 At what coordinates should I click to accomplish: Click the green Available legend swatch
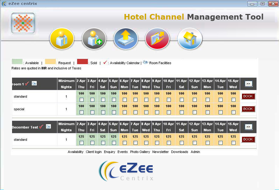pos(17,61)
